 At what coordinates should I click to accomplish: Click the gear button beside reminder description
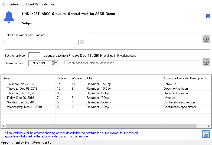(x=206, y=62)
